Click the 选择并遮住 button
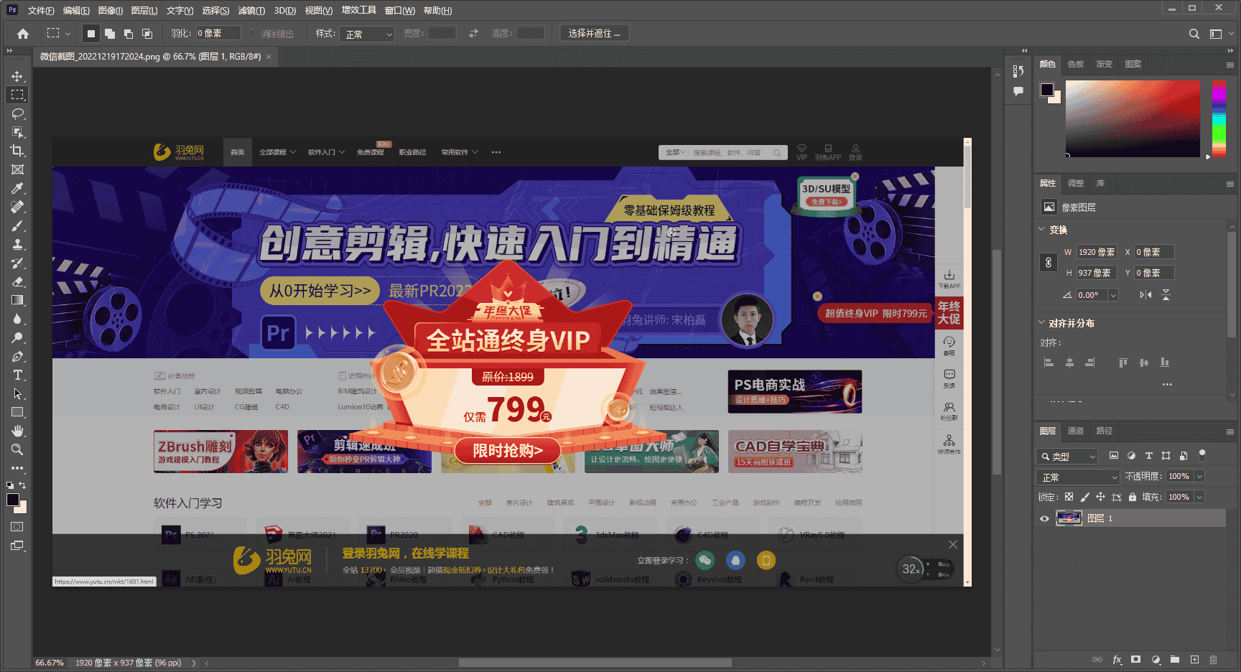 [x=593, y=34]
